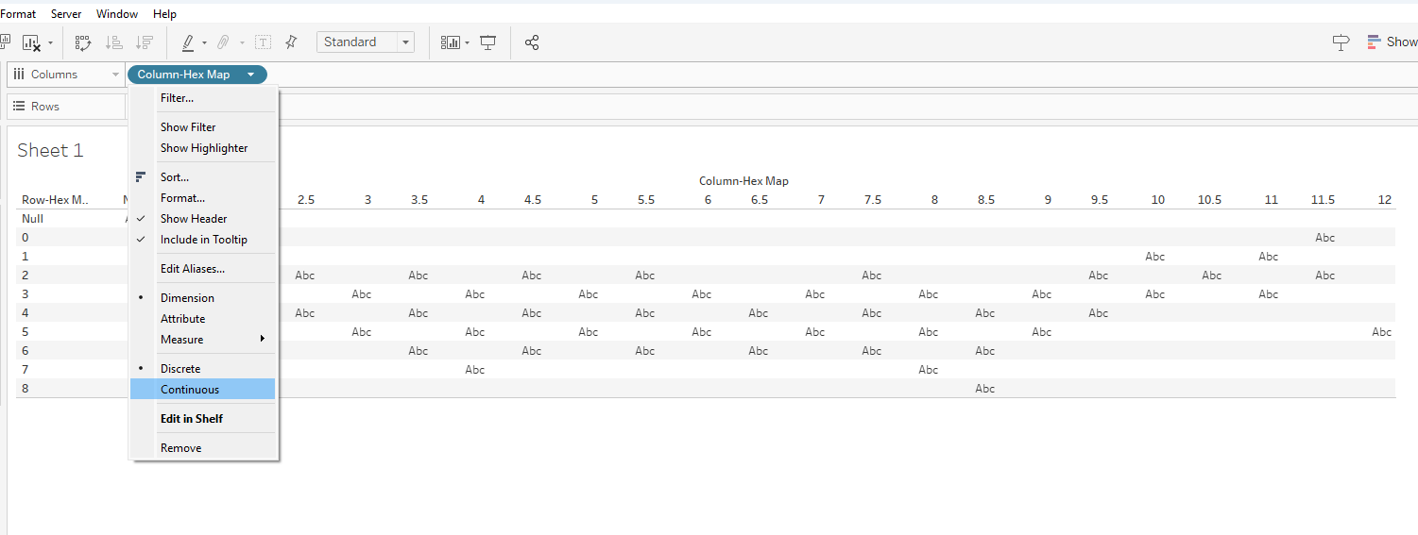This screenshot has width=1418, height=535.
Task: Click the Rows shelf icon
Action: point(19,107)
